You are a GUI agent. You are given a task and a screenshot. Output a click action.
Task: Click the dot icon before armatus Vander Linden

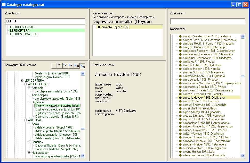click(x=180, y=36)
